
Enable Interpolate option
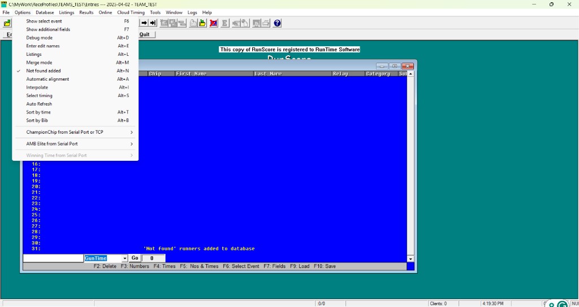pyautogui.click(x=75, y=87)
